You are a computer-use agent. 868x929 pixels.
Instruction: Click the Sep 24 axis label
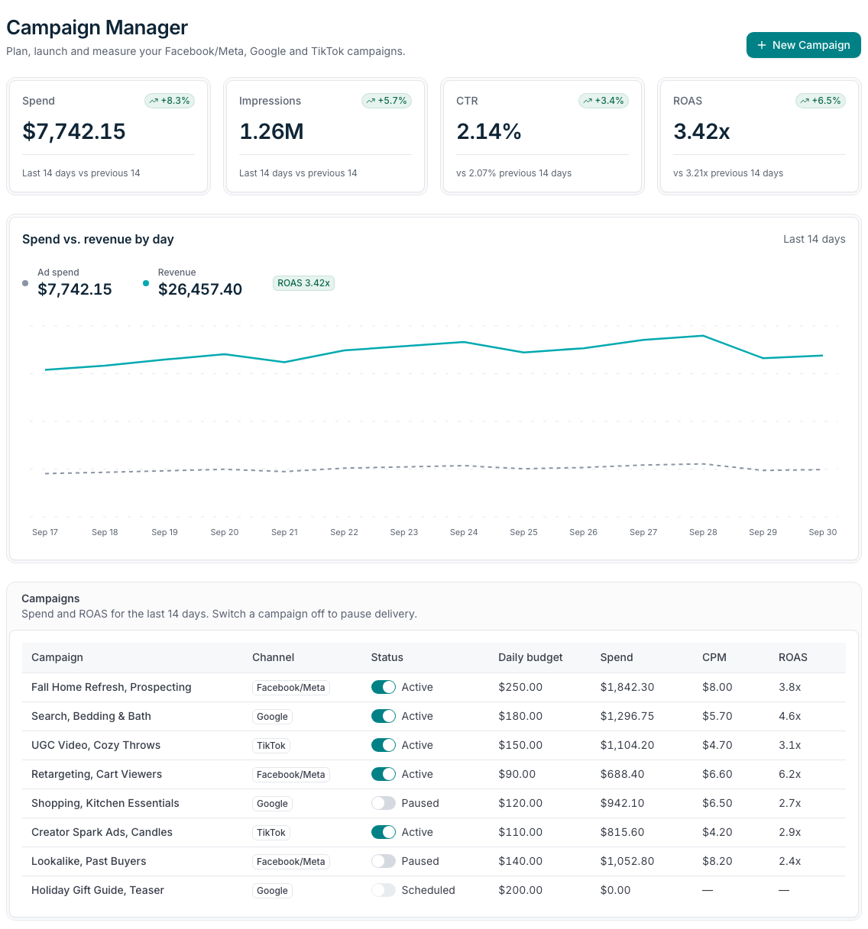pos(464,532)
